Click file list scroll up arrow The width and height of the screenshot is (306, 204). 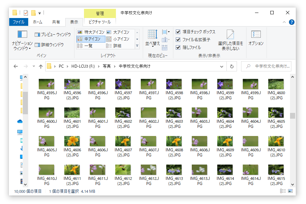click(292, 77)
